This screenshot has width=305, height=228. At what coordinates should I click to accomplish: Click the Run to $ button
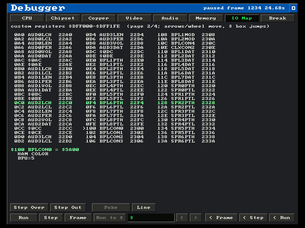[110, 218]
